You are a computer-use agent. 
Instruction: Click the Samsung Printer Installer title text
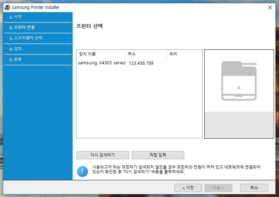[x=36, y=7]
